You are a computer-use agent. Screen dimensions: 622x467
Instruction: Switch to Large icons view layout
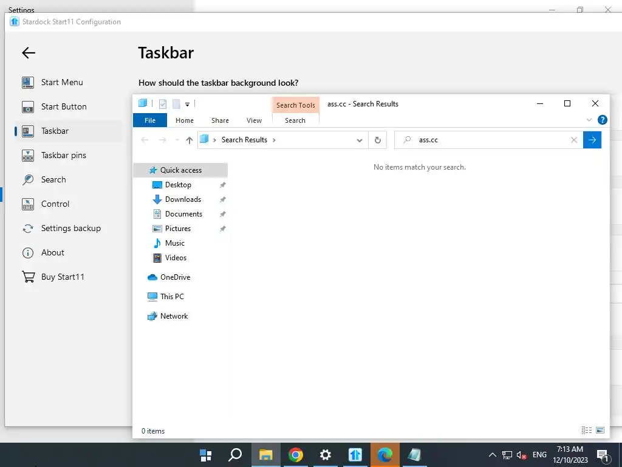point(600,430)
